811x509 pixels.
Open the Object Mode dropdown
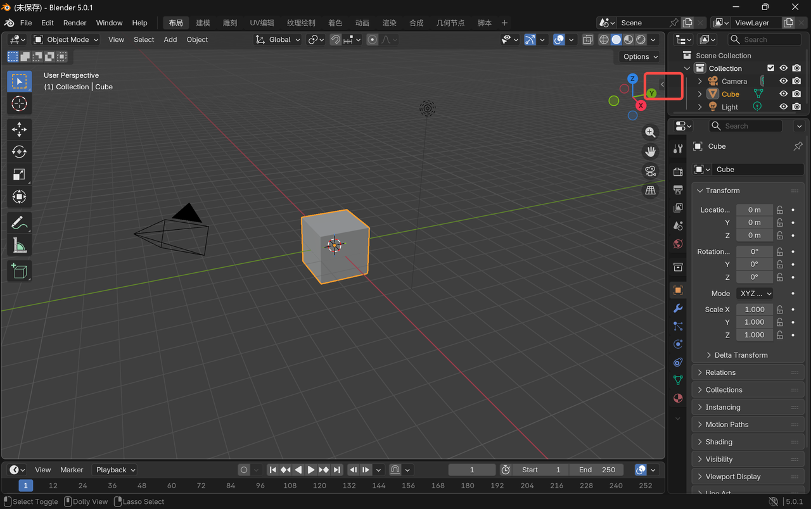click(x=65, y=39)
